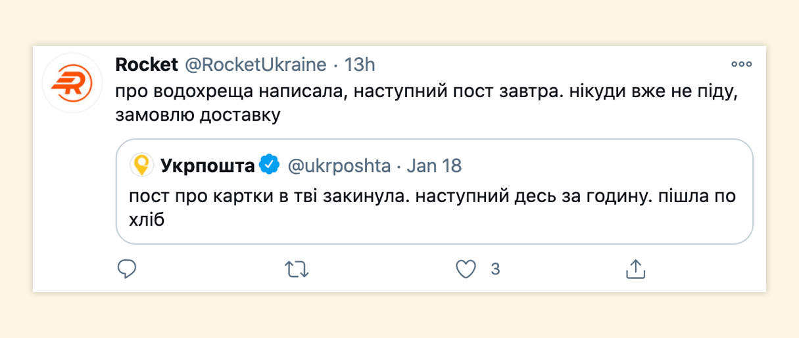799x338 pixels.
Task: Click the 13h timestamp
Action: 360,64
